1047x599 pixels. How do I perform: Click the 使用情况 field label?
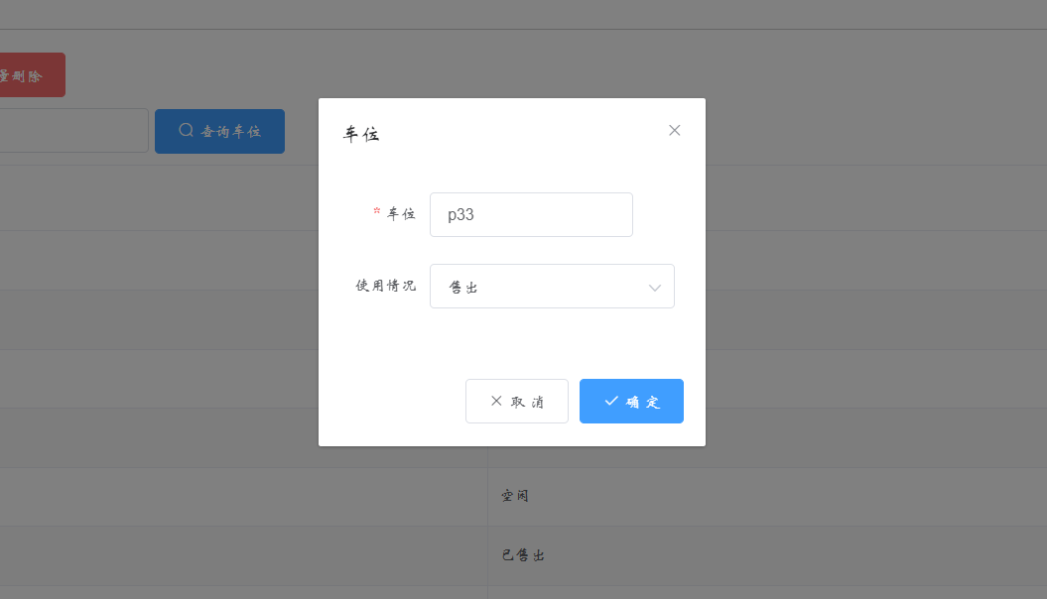(385, 286)
